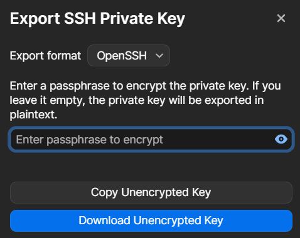Click the Export SSH Private Key title
300x238 pixels.
pyautogui.click(x=97, y=19)
